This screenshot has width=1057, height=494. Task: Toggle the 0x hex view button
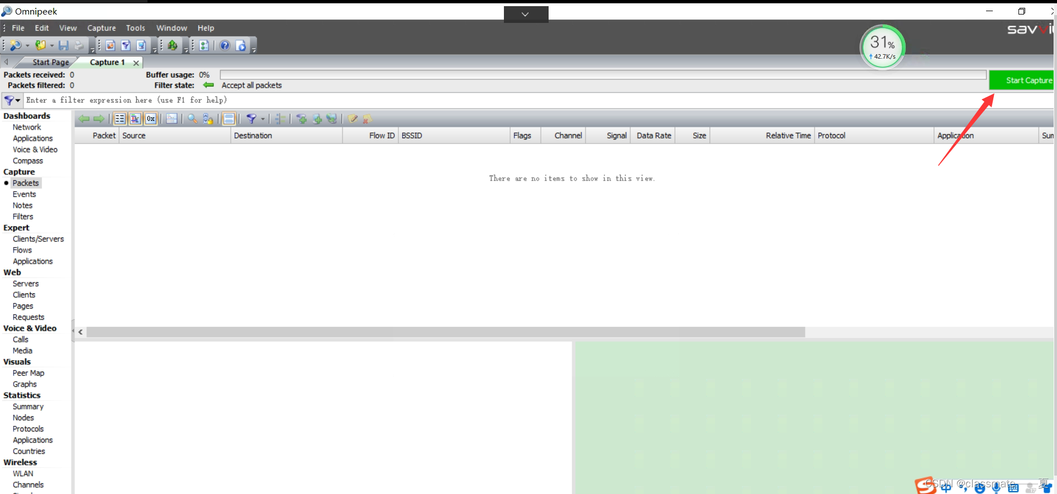point(151,118)
